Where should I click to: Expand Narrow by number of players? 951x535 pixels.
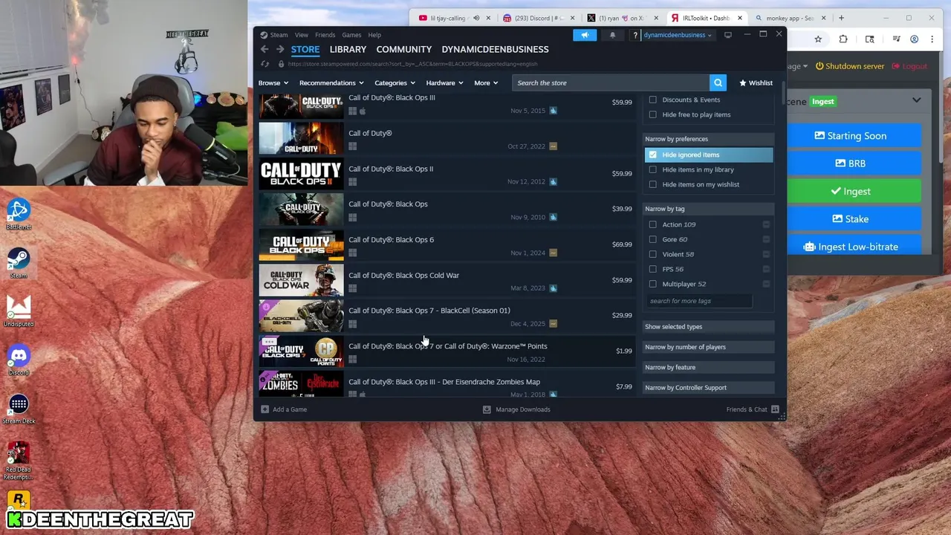708,347
